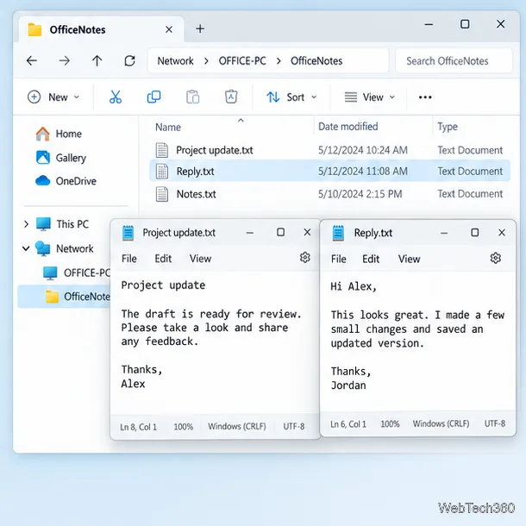Click the Back arrow in File Explorer
The width and height of the screenshot is (526, 526).
click(x=32, y=60)
